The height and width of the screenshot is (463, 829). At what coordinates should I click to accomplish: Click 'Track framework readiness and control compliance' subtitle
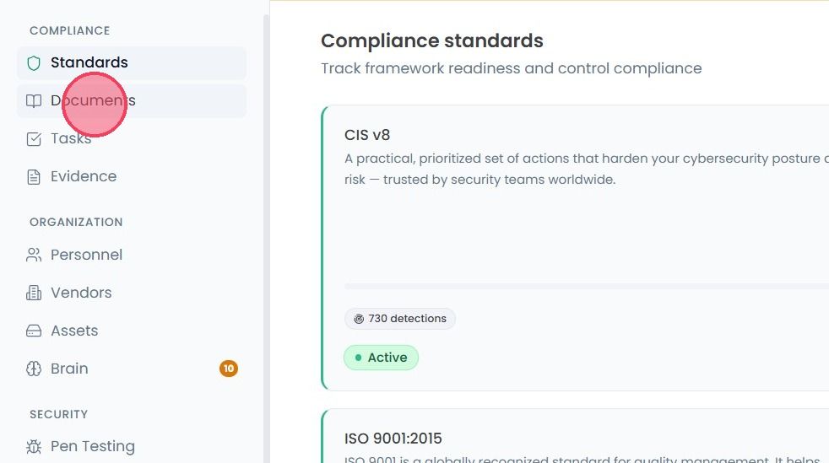click(x=512, y=68)
